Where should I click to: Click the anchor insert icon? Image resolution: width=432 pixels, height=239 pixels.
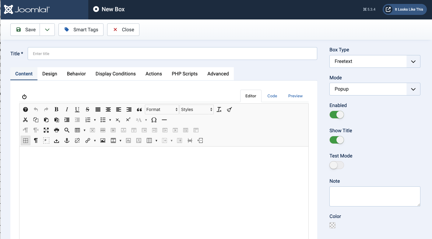[67, 140]
